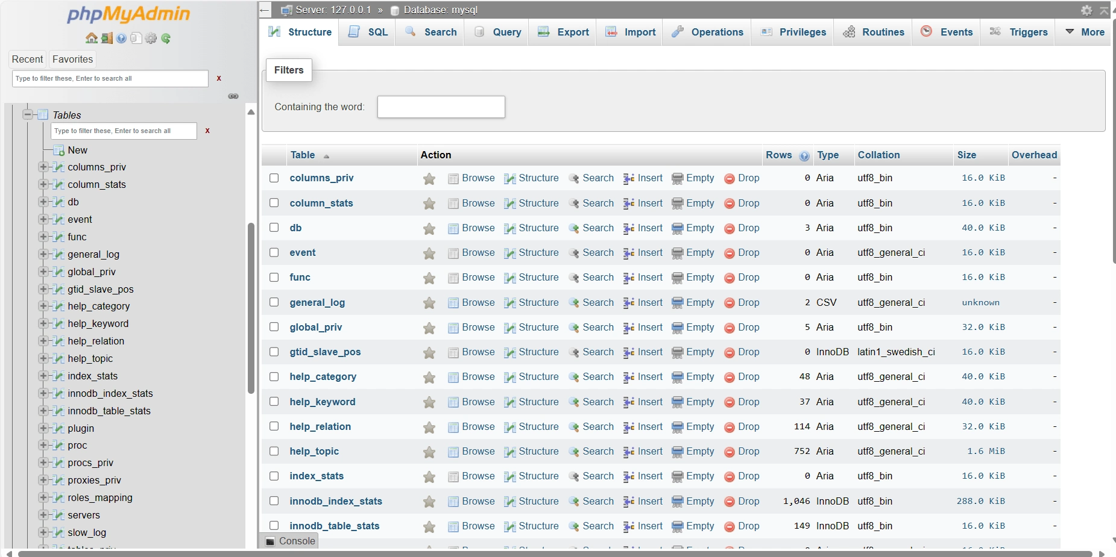Click Insert for the func table
The image size is (1116, 557).
click(x=643, y=278)
